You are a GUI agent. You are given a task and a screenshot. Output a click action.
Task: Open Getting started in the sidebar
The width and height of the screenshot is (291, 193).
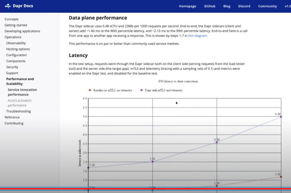[x=16, y=25]
